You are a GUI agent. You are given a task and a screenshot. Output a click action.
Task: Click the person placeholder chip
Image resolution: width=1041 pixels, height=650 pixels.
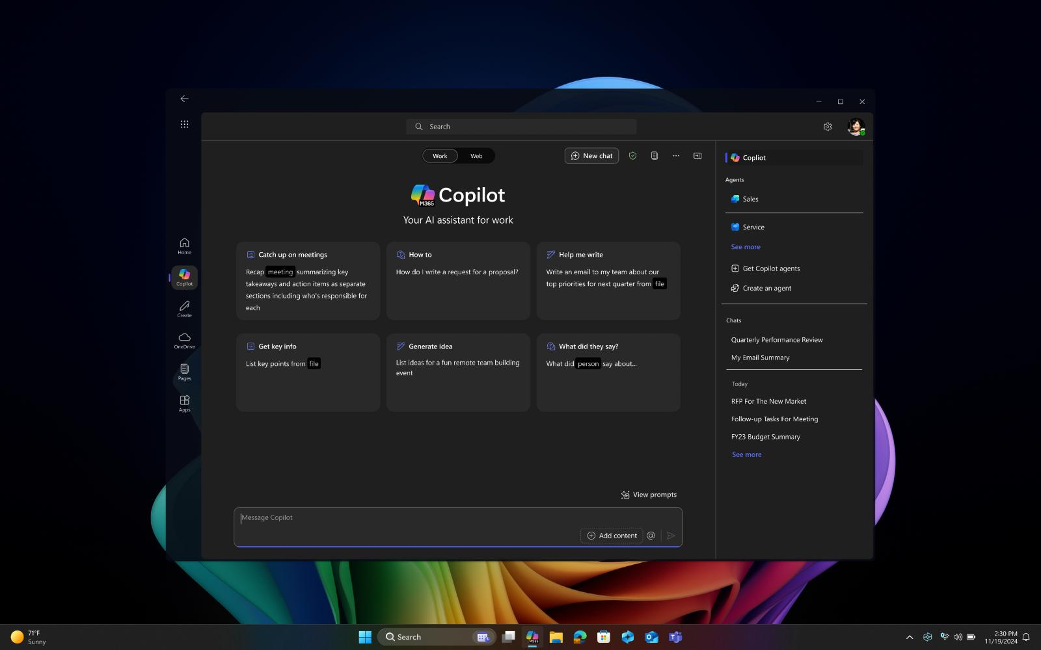tap(588, 363)
